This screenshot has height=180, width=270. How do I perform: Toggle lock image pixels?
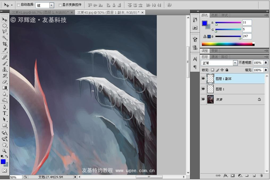tap(218, 70)
